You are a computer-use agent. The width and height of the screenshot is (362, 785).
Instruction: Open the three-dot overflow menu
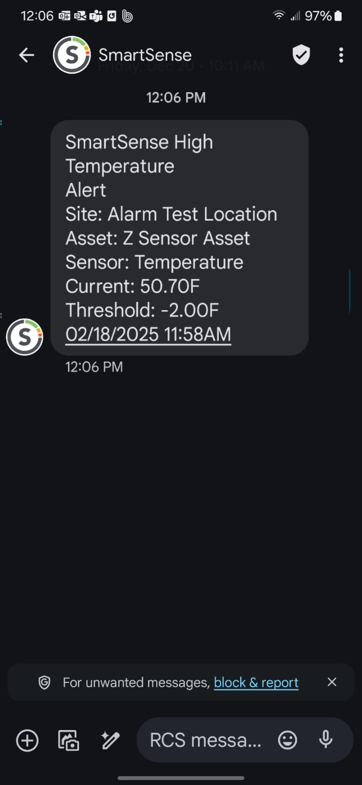pos(341,55)
